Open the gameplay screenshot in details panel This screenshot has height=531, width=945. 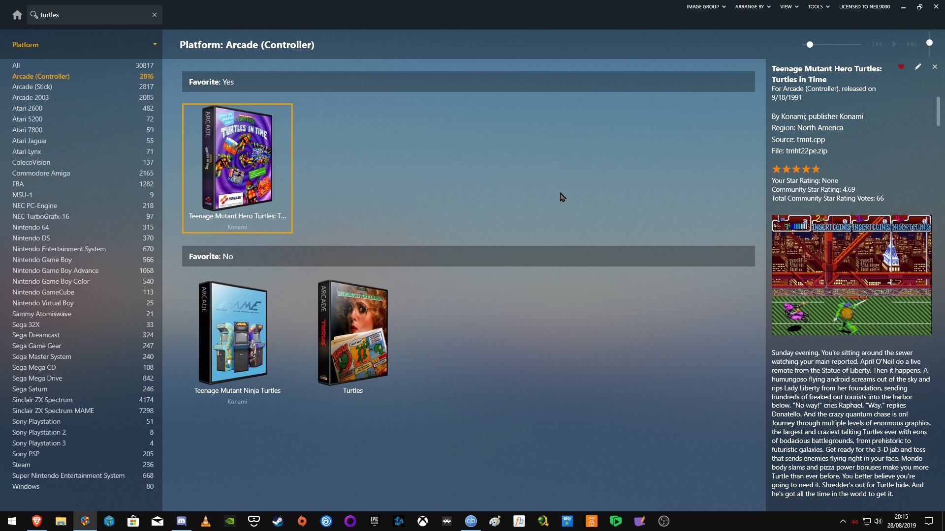[x=851, y=275]
